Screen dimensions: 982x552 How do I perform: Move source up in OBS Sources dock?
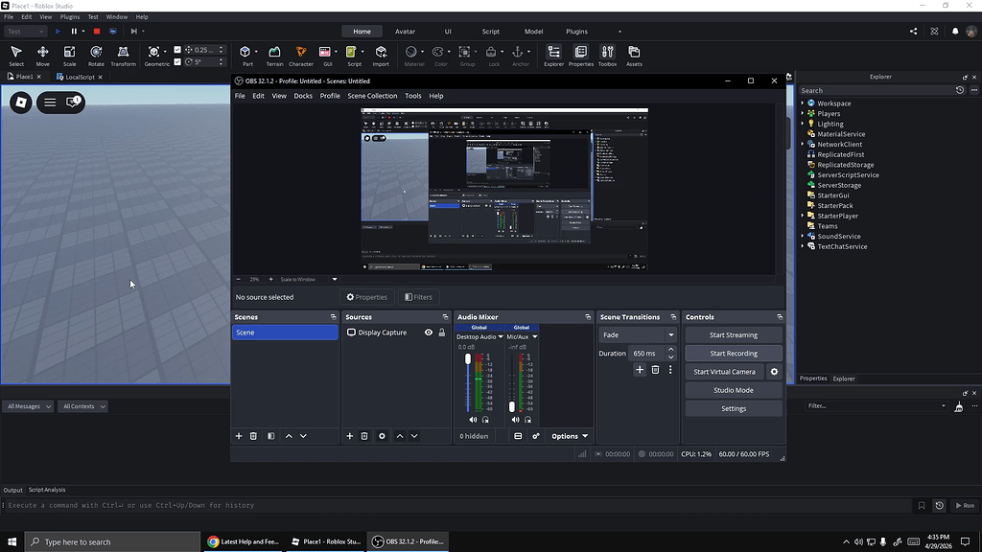click(x=400, y=436)
